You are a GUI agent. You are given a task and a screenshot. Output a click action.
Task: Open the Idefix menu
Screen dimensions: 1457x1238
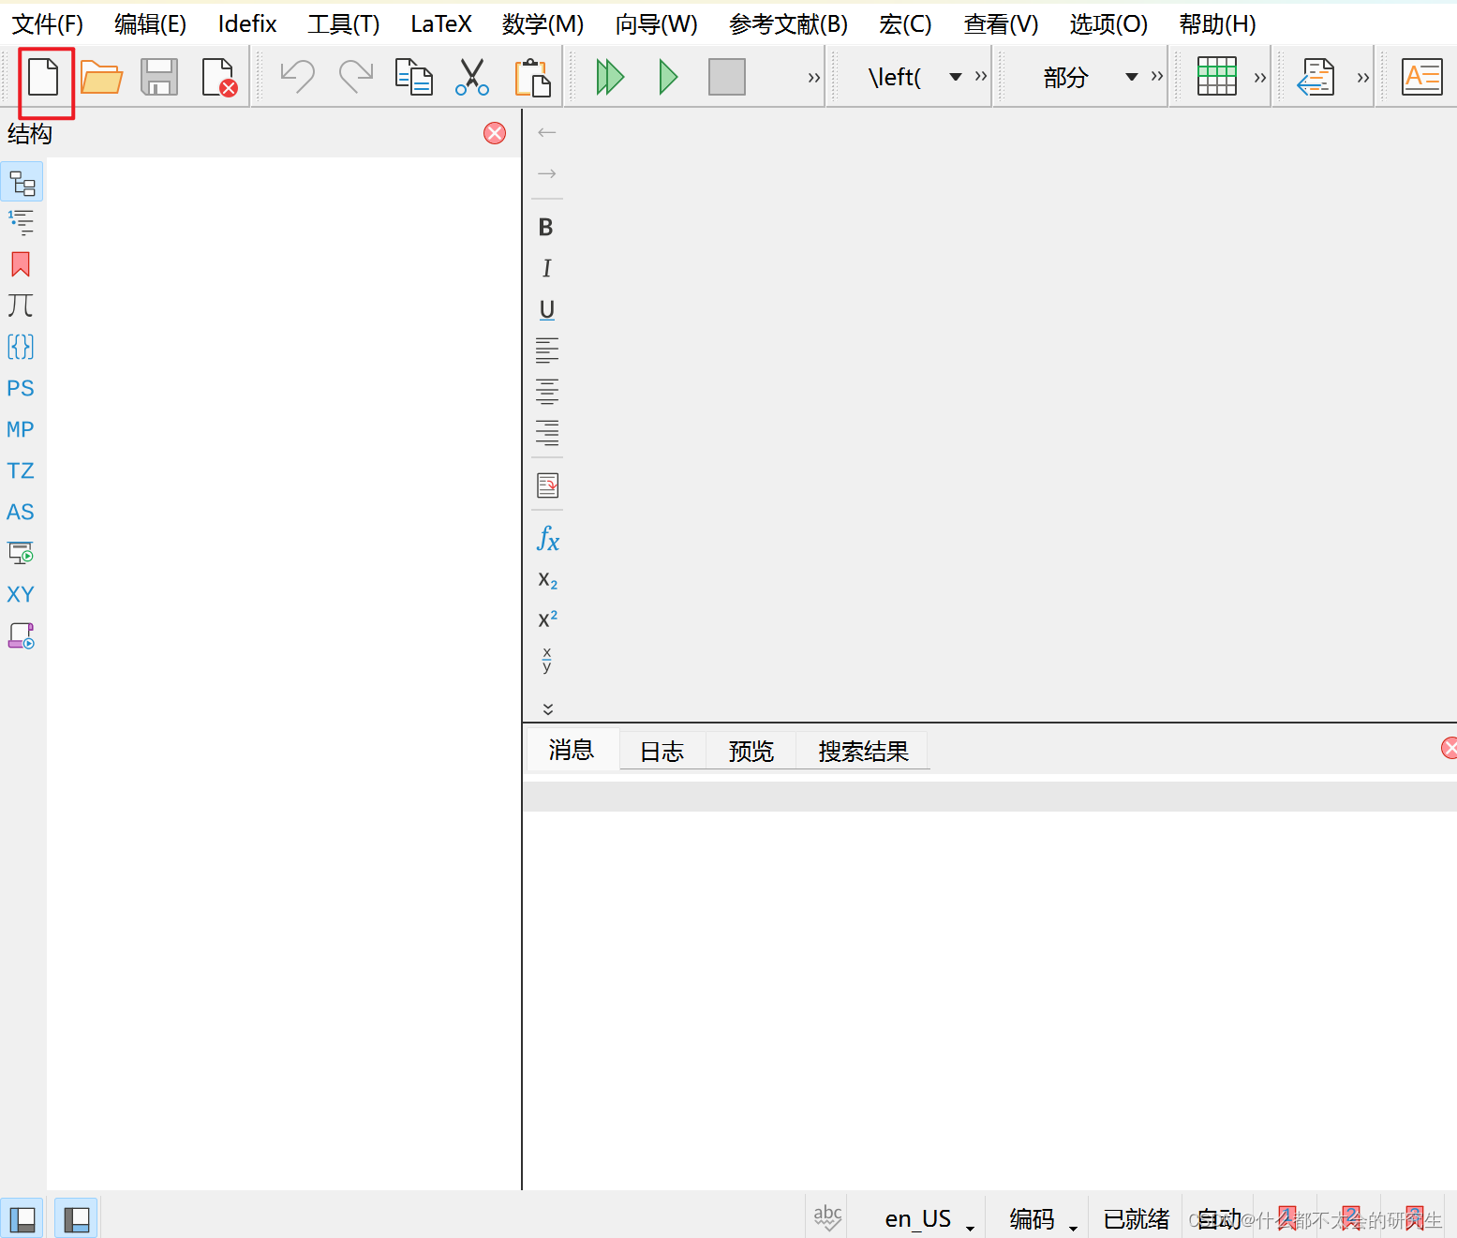[x=247, y=24]
